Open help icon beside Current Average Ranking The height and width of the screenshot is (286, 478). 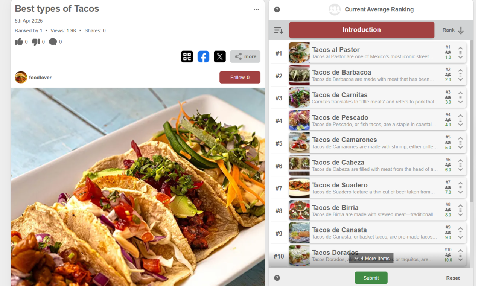coord(277,9)
